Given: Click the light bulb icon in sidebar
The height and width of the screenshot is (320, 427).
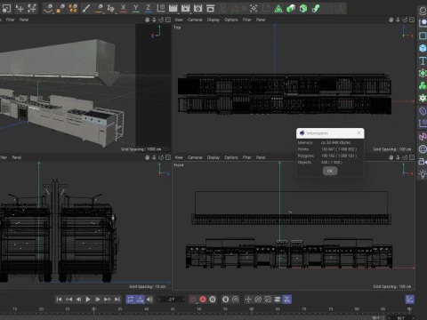Looking at the screenshot, I should tap(423, 174).
